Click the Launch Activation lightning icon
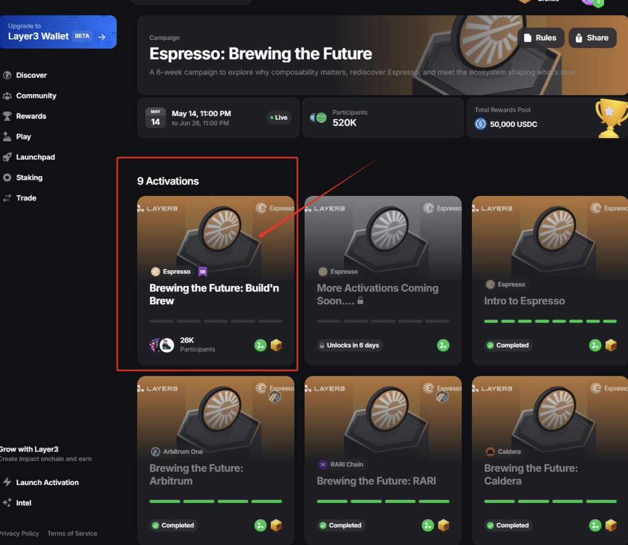The image size is (628, 545). pos(7,482)
